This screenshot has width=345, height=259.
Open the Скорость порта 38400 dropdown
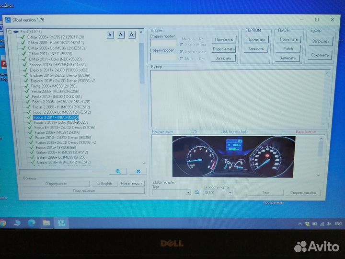pyautogui.click(x=230, y=193)
